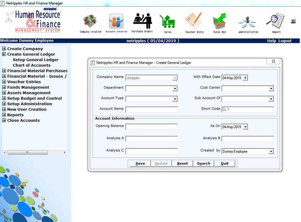This screenshot has height=222, width=301.
Task: Click the Analysis C input field
Action: pos(152,151)
